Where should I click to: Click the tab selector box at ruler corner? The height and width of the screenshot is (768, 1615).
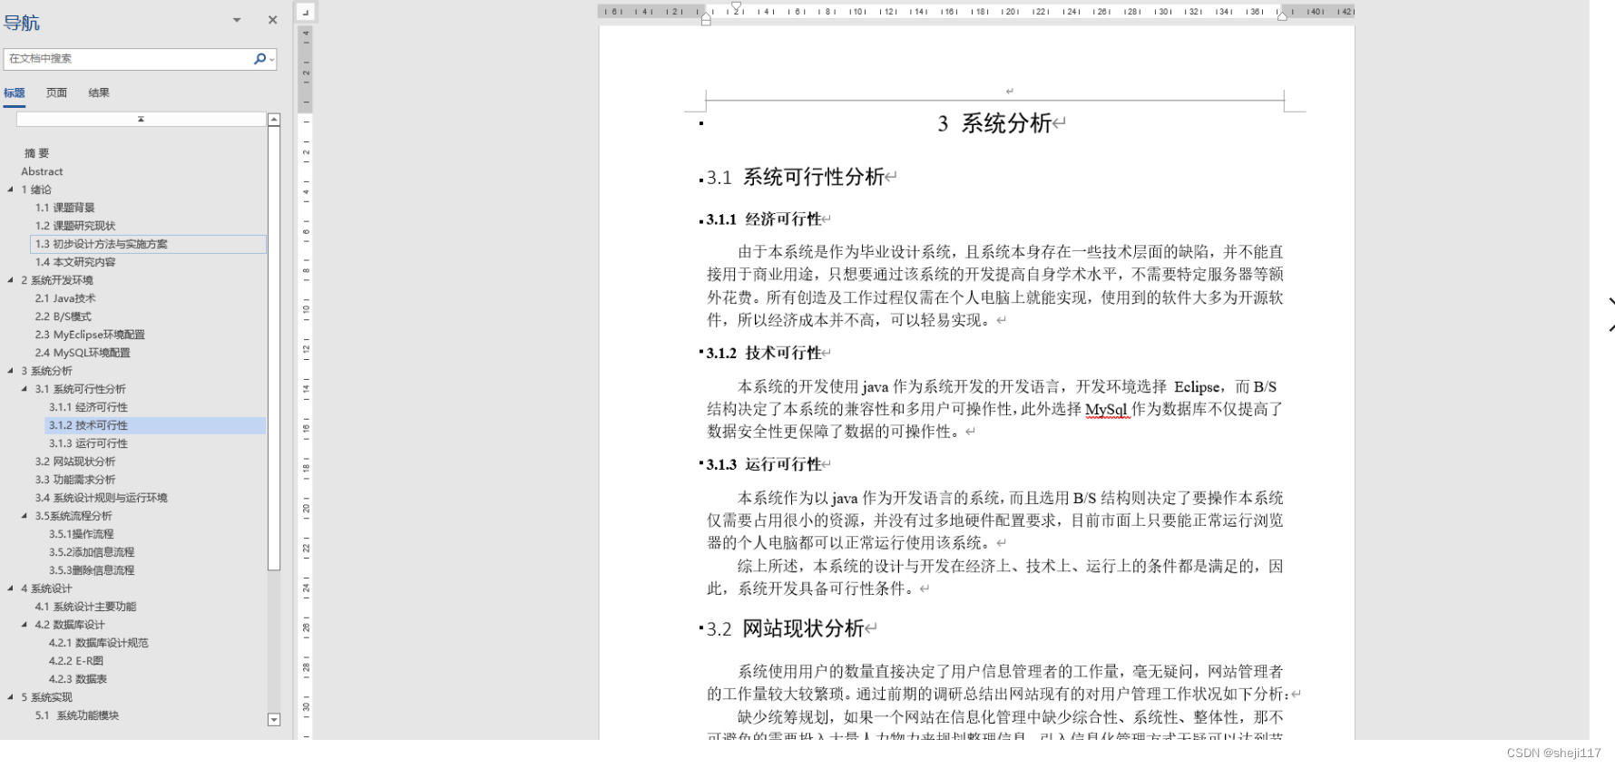click(306, 12)
